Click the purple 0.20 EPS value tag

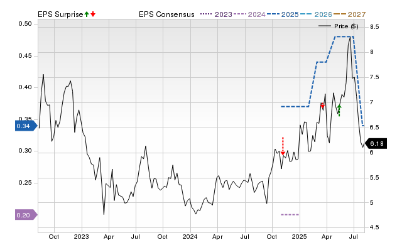coord(26,215)
